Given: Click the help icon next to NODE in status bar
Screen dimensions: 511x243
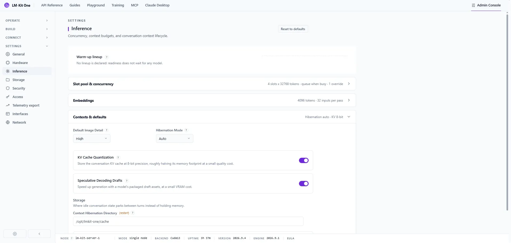Looking at the screenshot, I should click(71, 238).
